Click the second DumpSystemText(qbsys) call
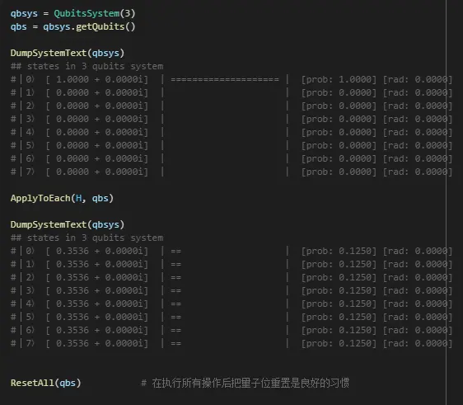This screenshot has height=405, width=463. pos(68,224)
